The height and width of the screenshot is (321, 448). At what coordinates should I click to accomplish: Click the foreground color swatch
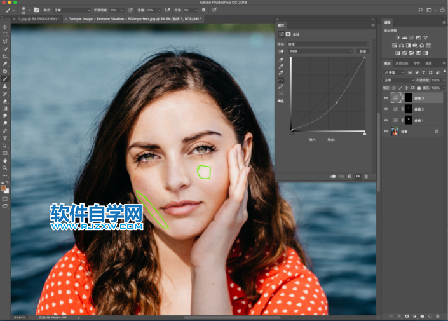coord(3,188)
